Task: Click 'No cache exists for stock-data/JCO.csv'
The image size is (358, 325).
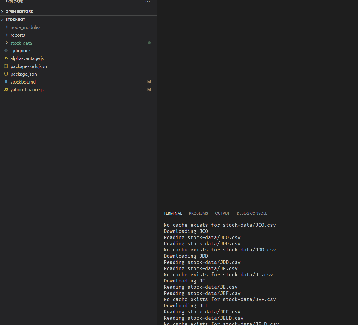Action: tap(220, 225)
